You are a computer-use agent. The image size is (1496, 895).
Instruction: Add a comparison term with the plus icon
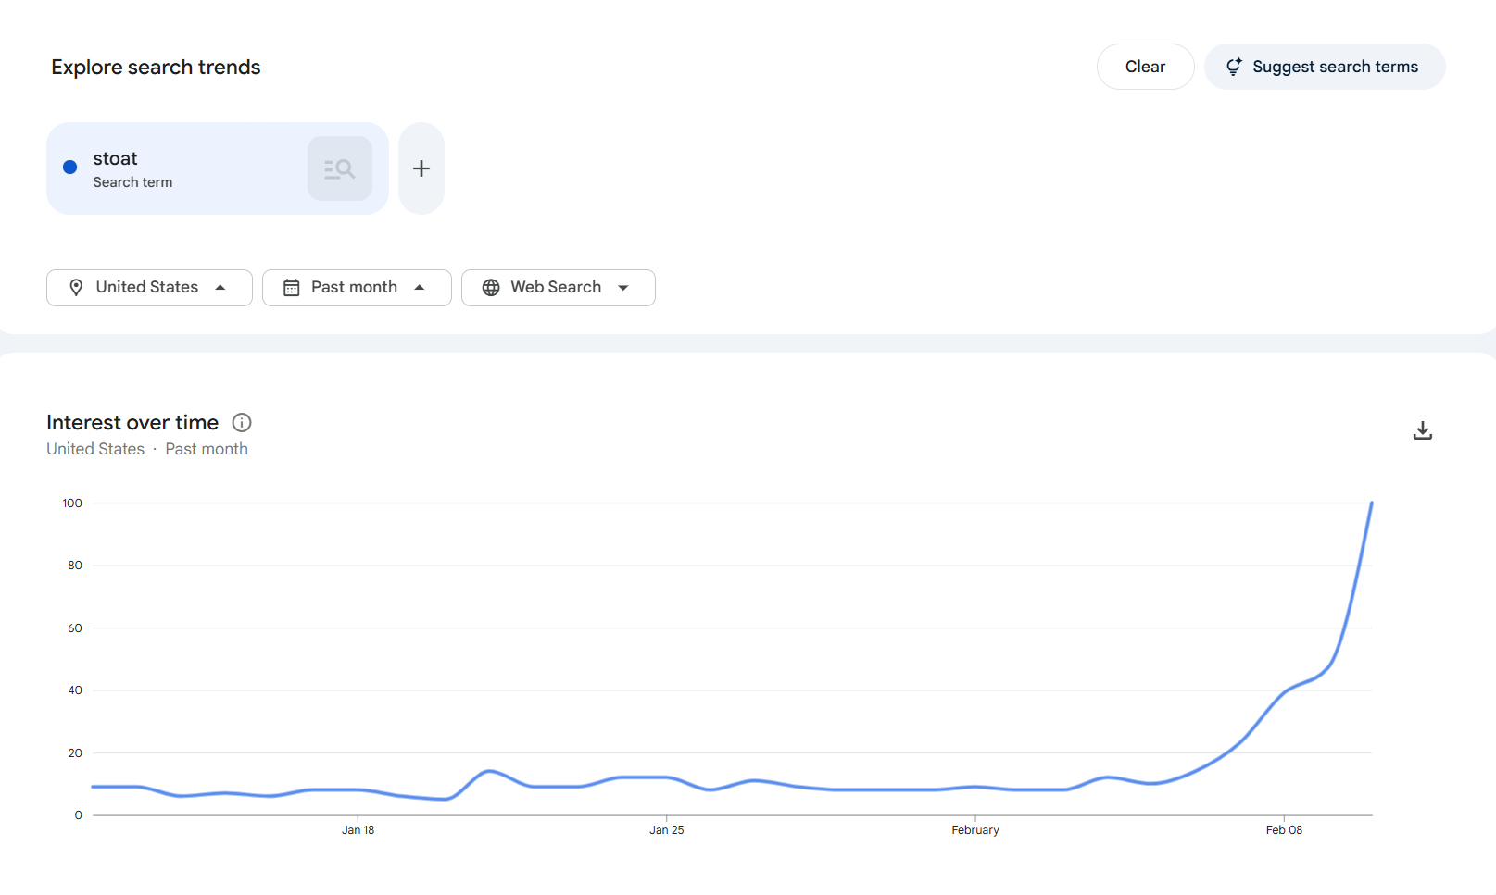click(x=421, y=168)
